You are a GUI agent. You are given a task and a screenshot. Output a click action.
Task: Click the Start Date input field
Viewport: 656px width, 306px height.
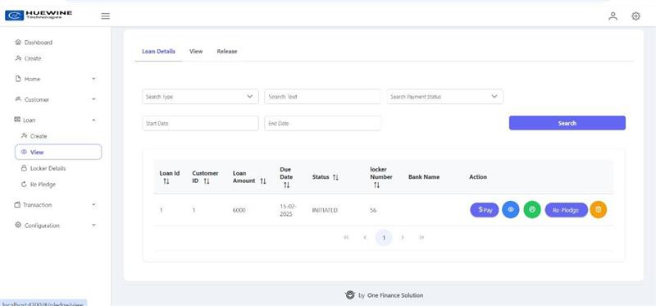[x=200, y=124]
